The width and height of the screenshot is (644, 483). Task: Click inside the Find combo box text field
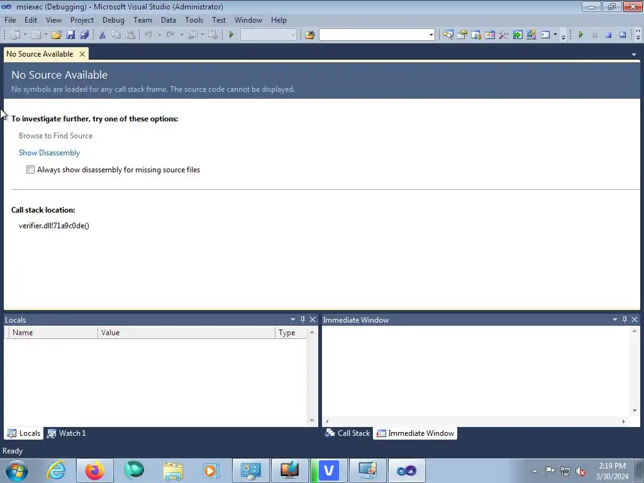click(374, 35)
